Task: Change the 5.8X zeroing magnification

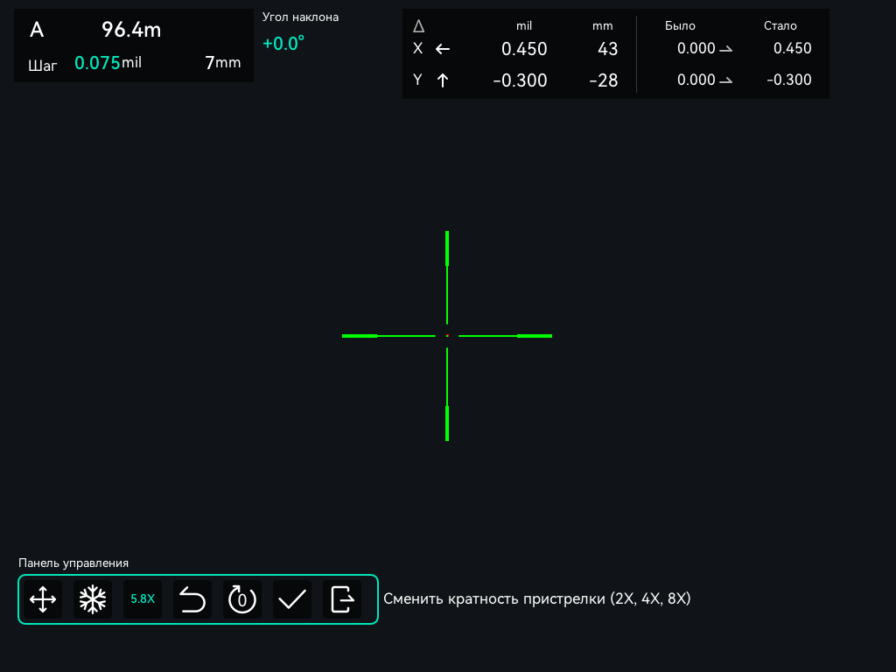Action: [143, 599]
